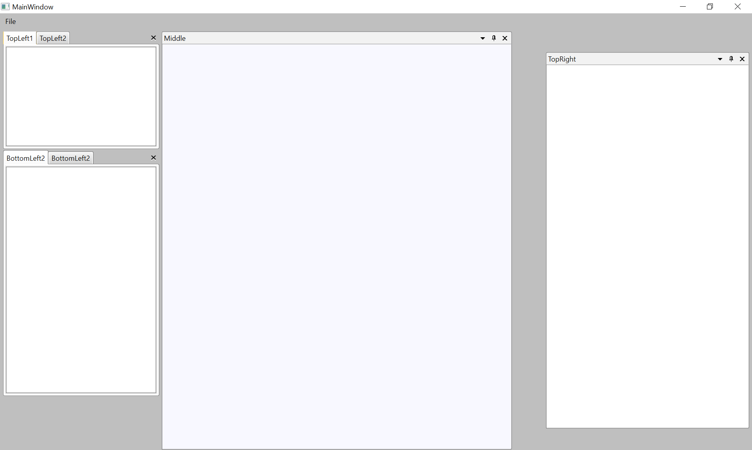Click inside the Middle panel content area
This screenshot has height=450, width=752.
pyautogui.click(x=336, y=235)
